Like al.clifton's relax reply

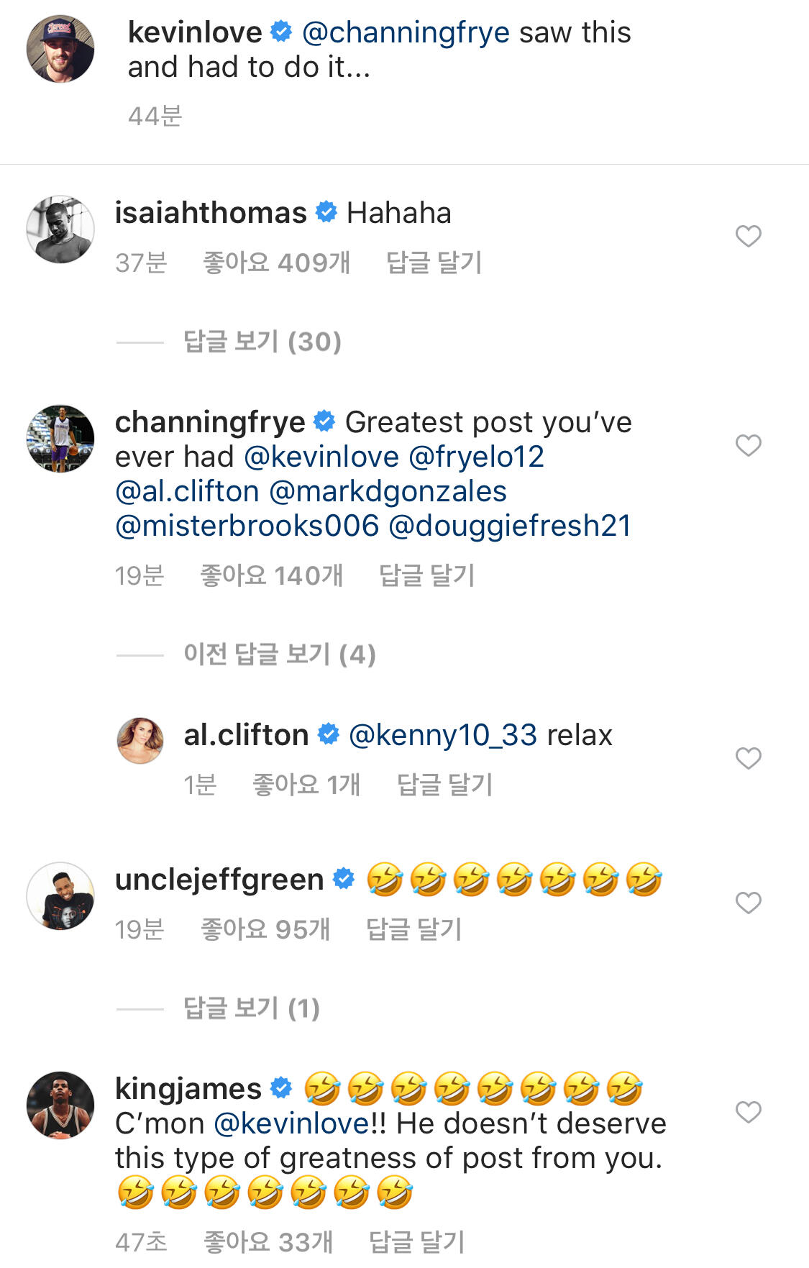click(x=748, y=758)
